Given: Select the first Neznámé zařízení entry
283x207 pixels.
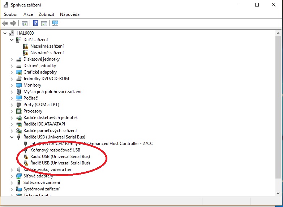Looking at the screenshot, I should click(47, 46).
